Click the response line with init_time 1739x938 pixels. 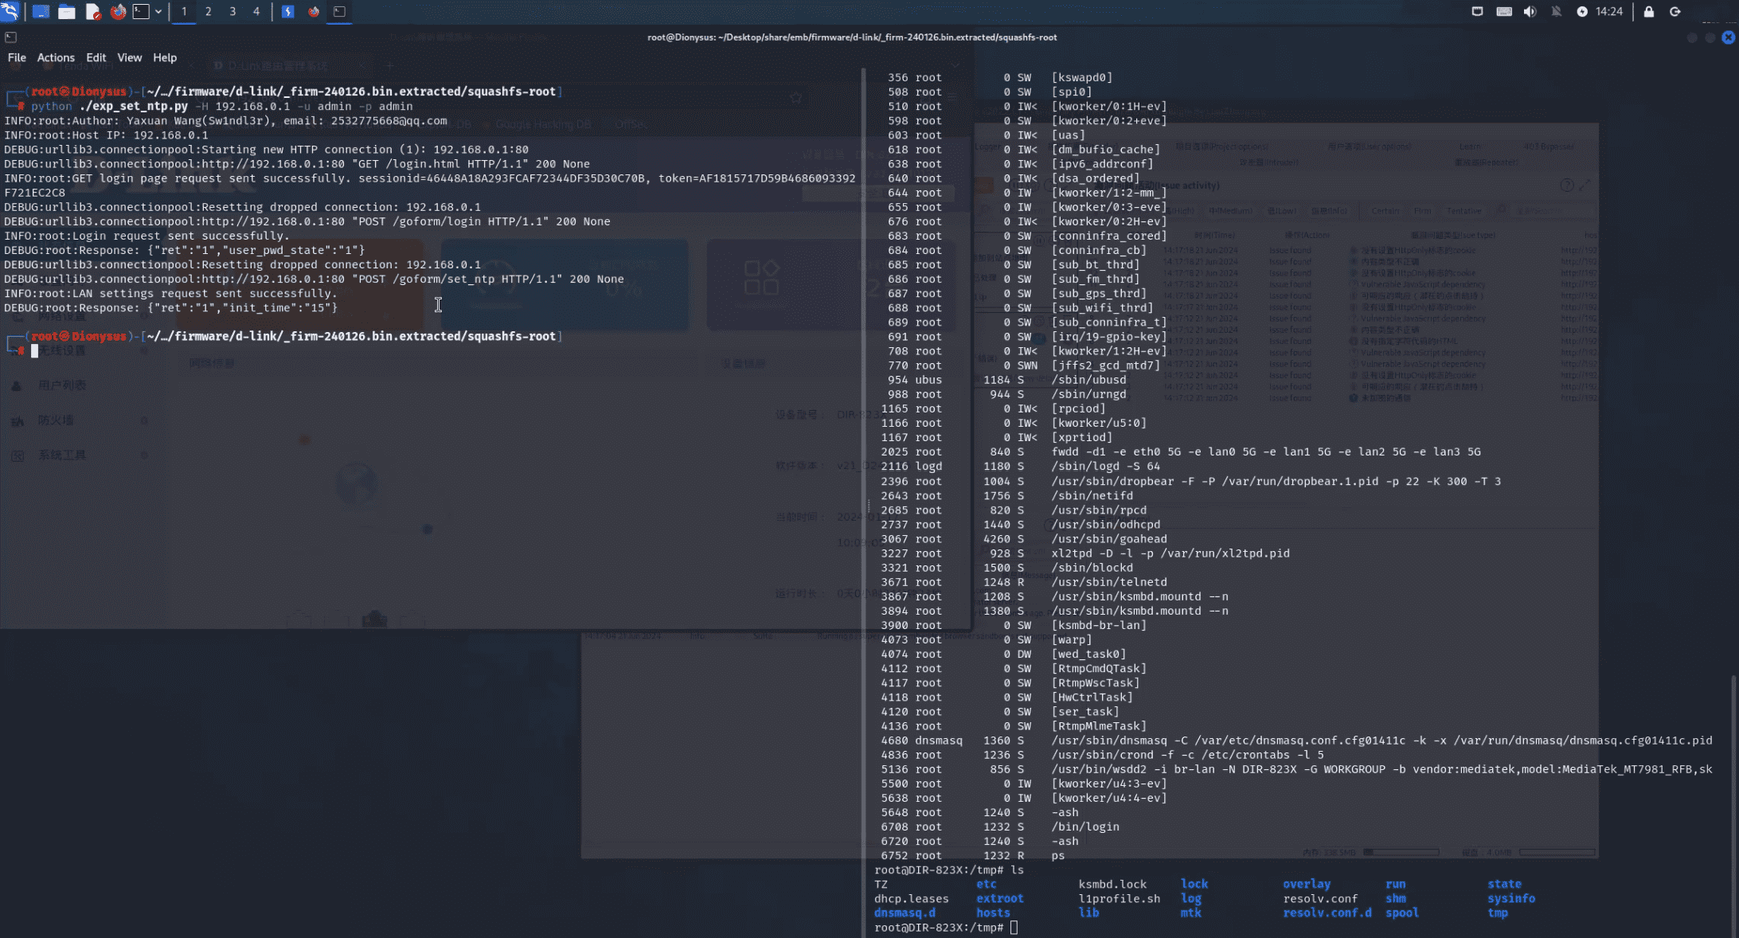click(170, 307)
